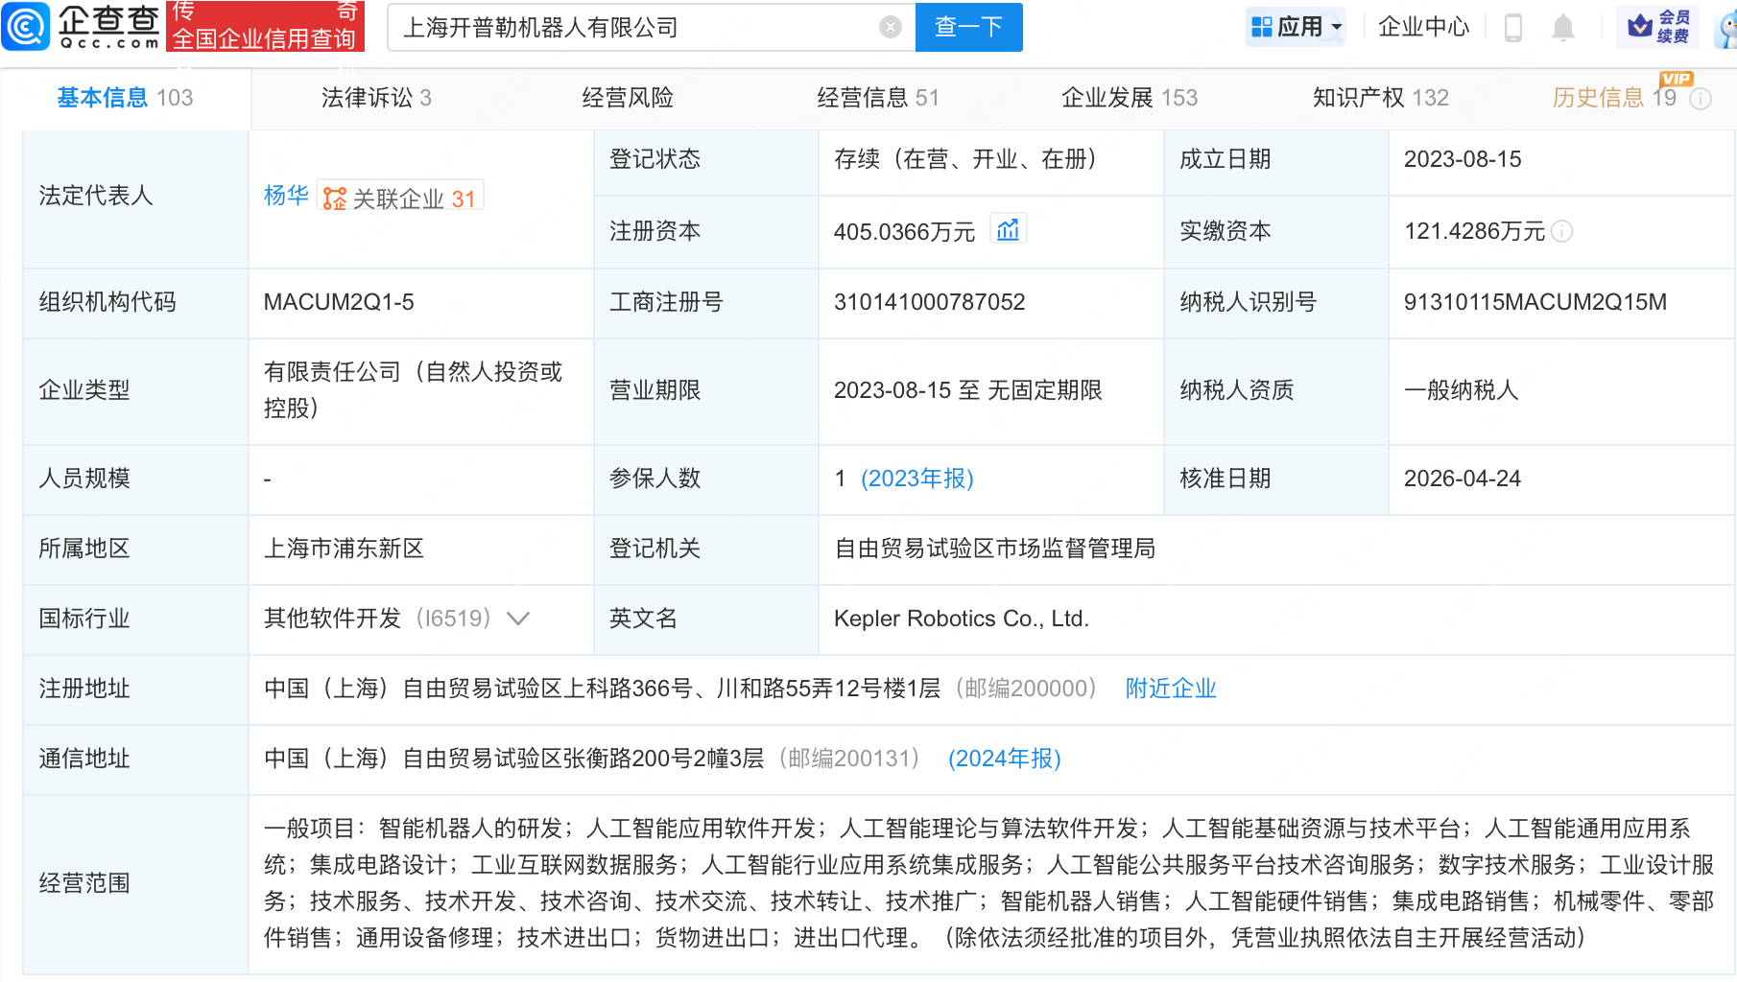Open the mobile phone app icon
Screen dimensions: 1737x982
[x=1513, y=28]
